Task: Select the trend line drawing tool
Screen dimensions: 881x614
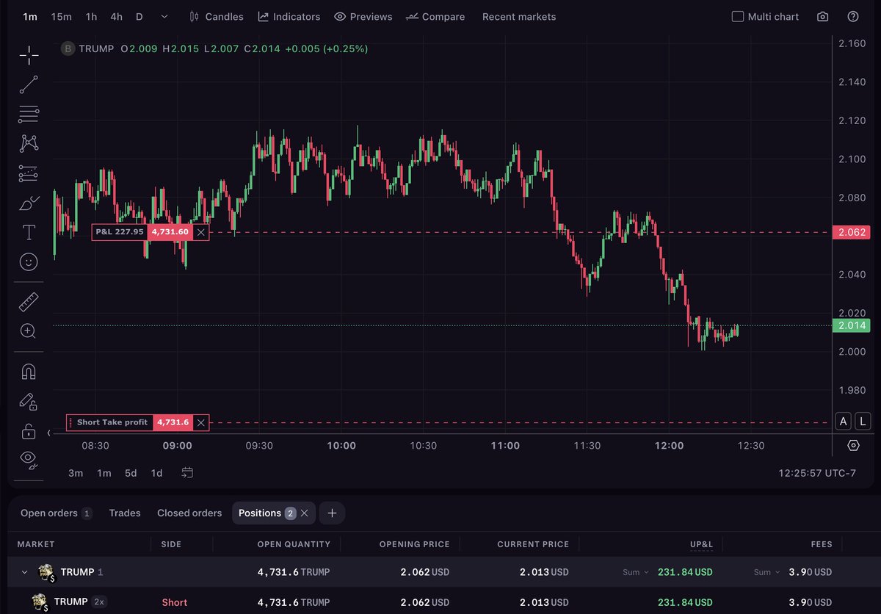Action: pyautogui.click(x=29, y=84)
